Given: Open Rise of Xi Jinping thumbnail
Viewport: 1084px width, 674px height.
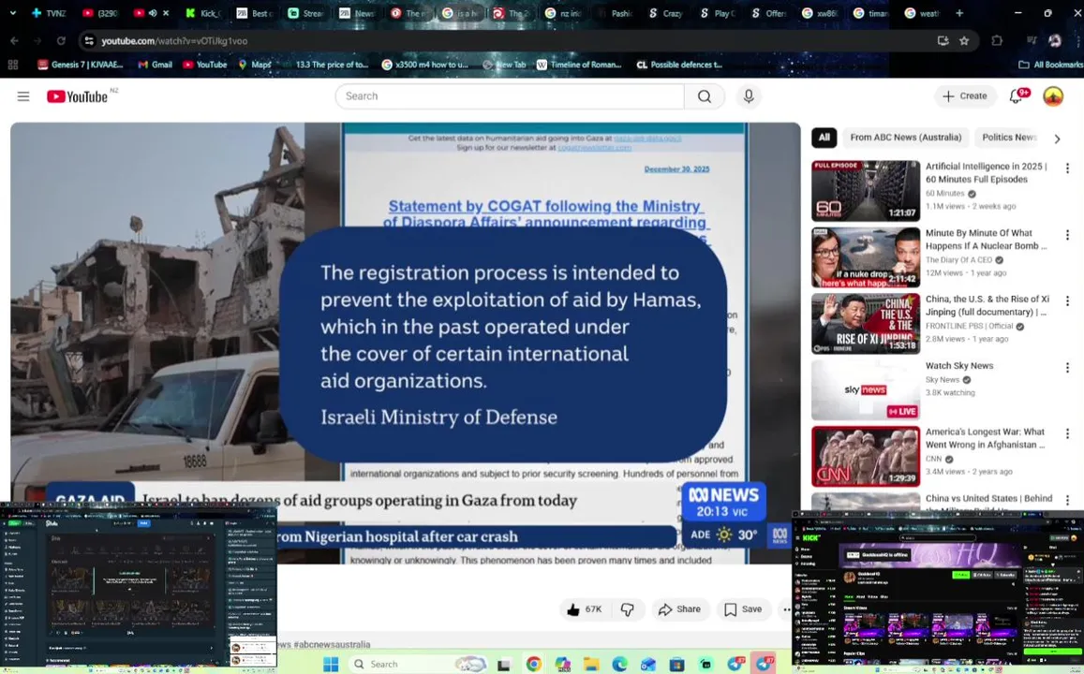Looking at the screenshot, I should coord(866,324).
